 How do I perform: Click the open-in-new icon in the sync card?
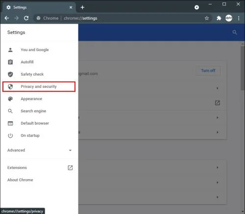coord(217,103)
